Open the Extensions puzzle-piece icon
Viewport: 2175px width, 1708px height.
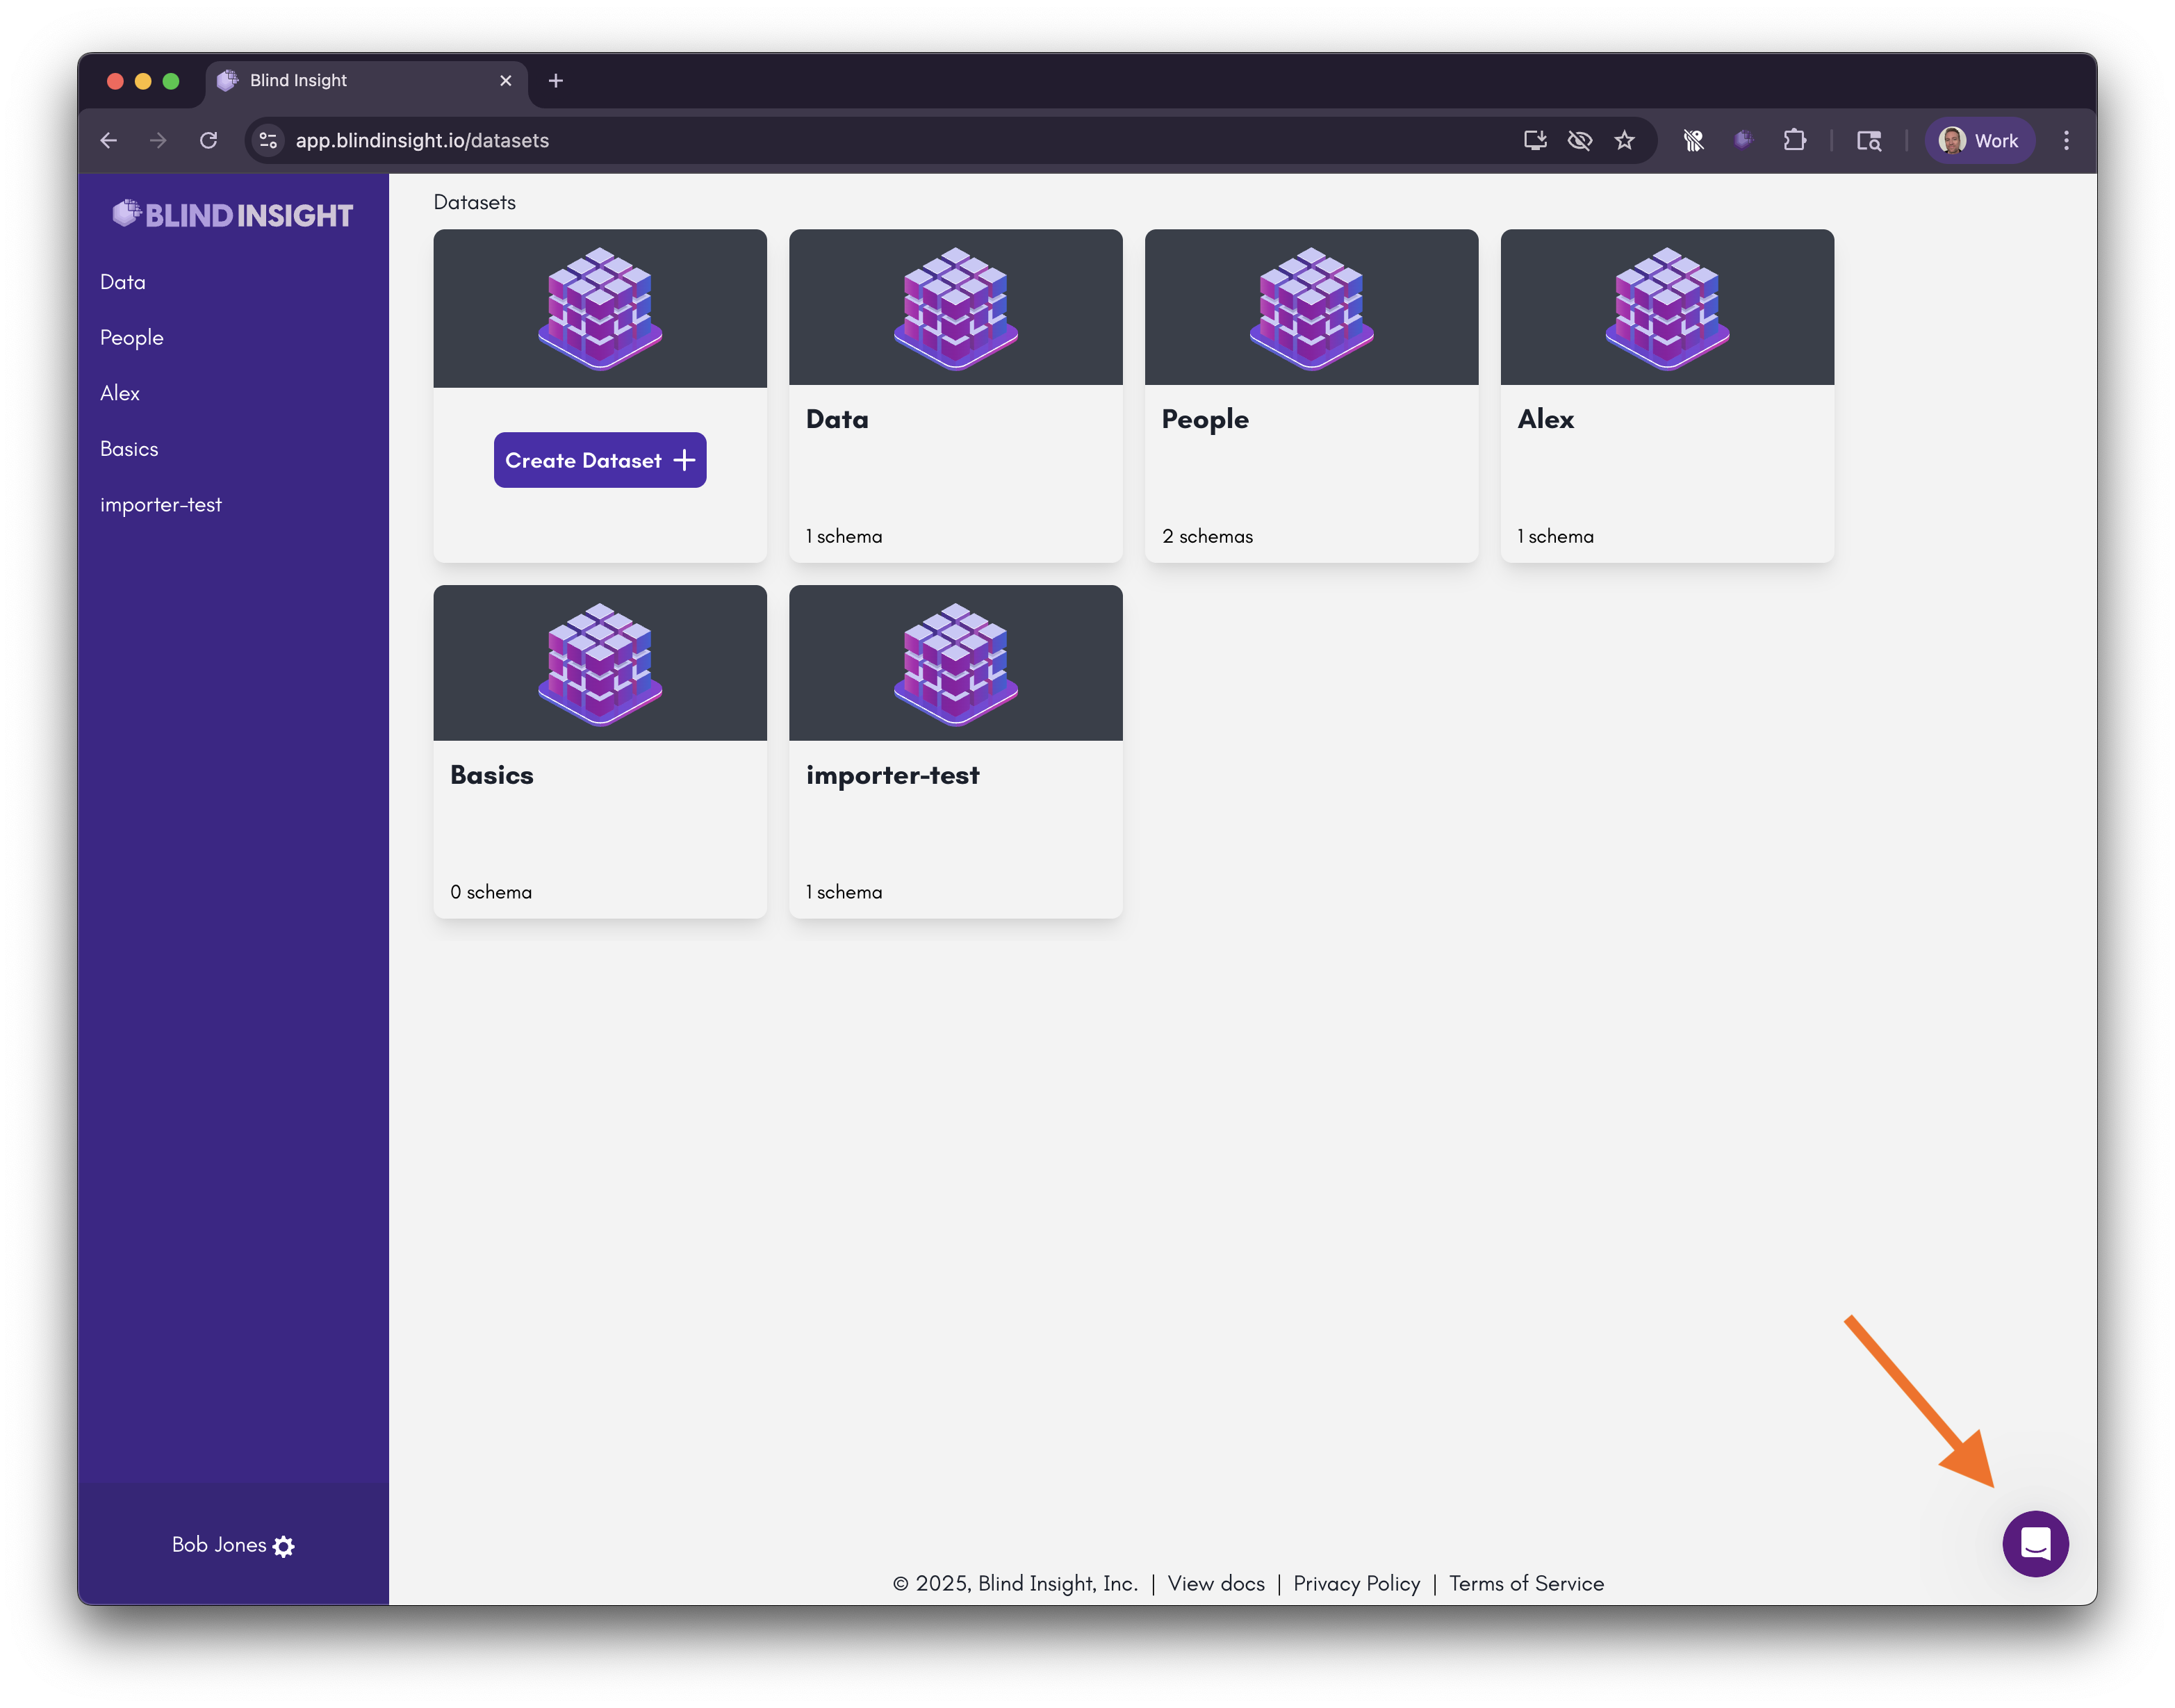coord(1794,140)
